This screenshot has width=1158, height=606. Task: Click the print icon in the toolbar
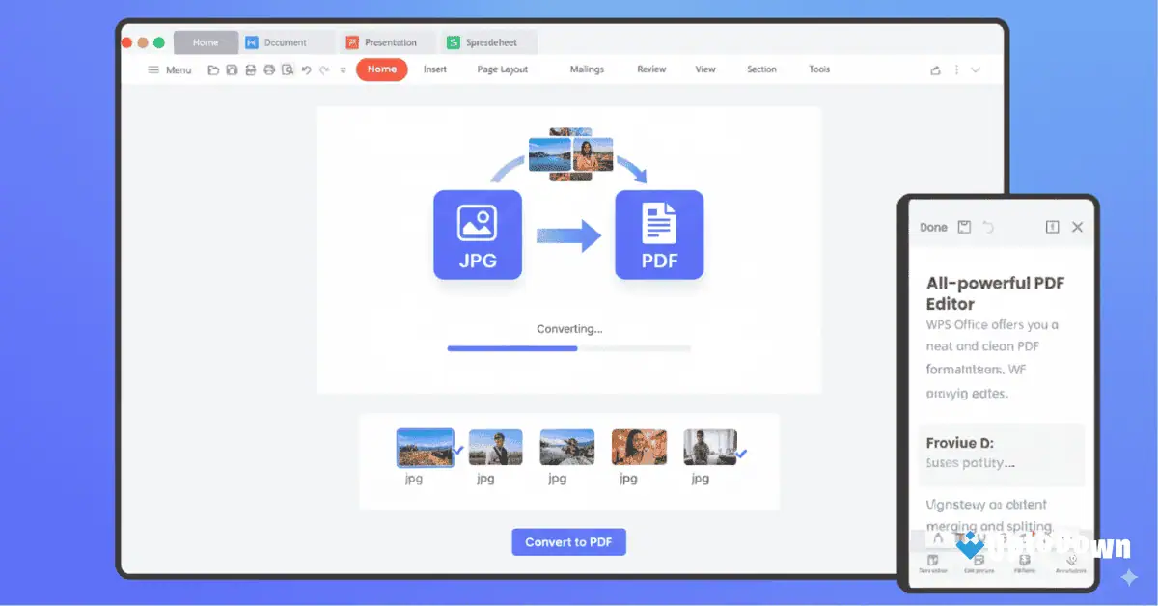point(251,69)
